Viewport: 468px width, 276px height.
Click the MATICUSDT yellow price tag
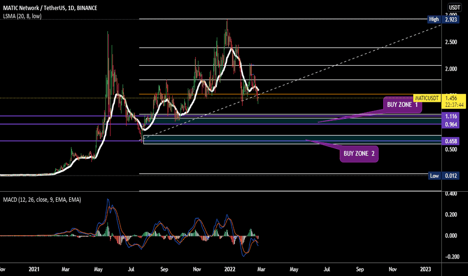click(427, 98)
